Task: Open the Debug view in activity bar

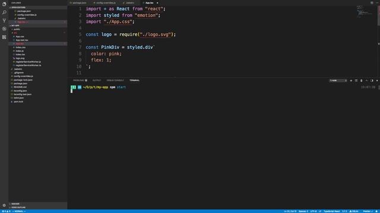Action: pyautogui.click(x=4, y=29)
